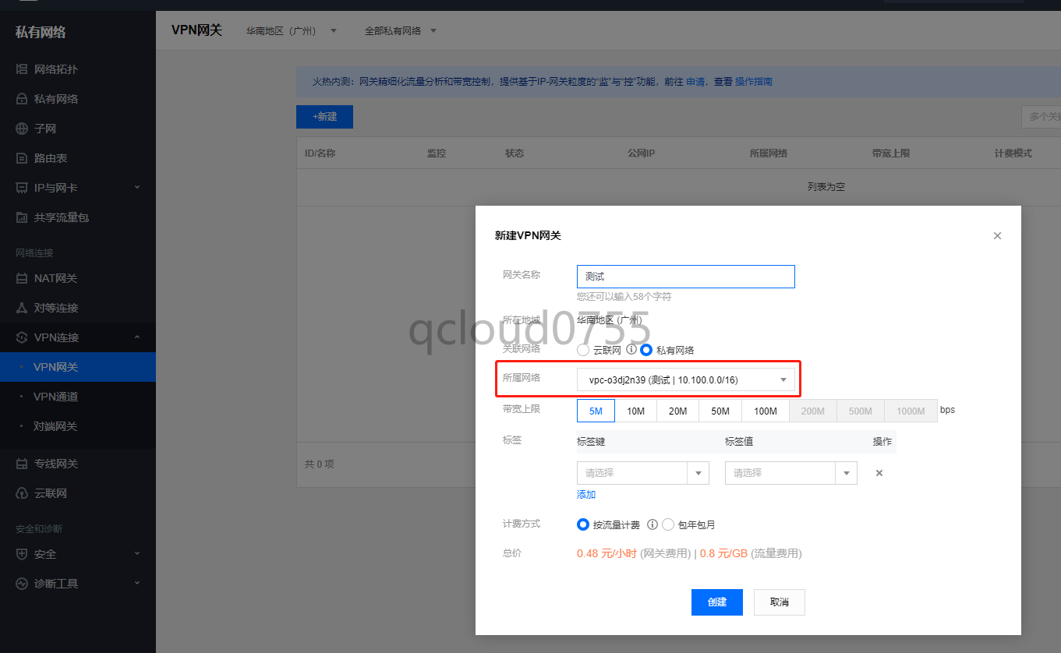Click the 子网 globe icon

[x=22, y=129]
